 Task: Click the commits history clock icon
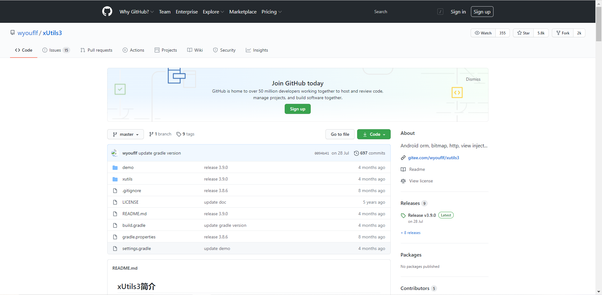[356, 153]
